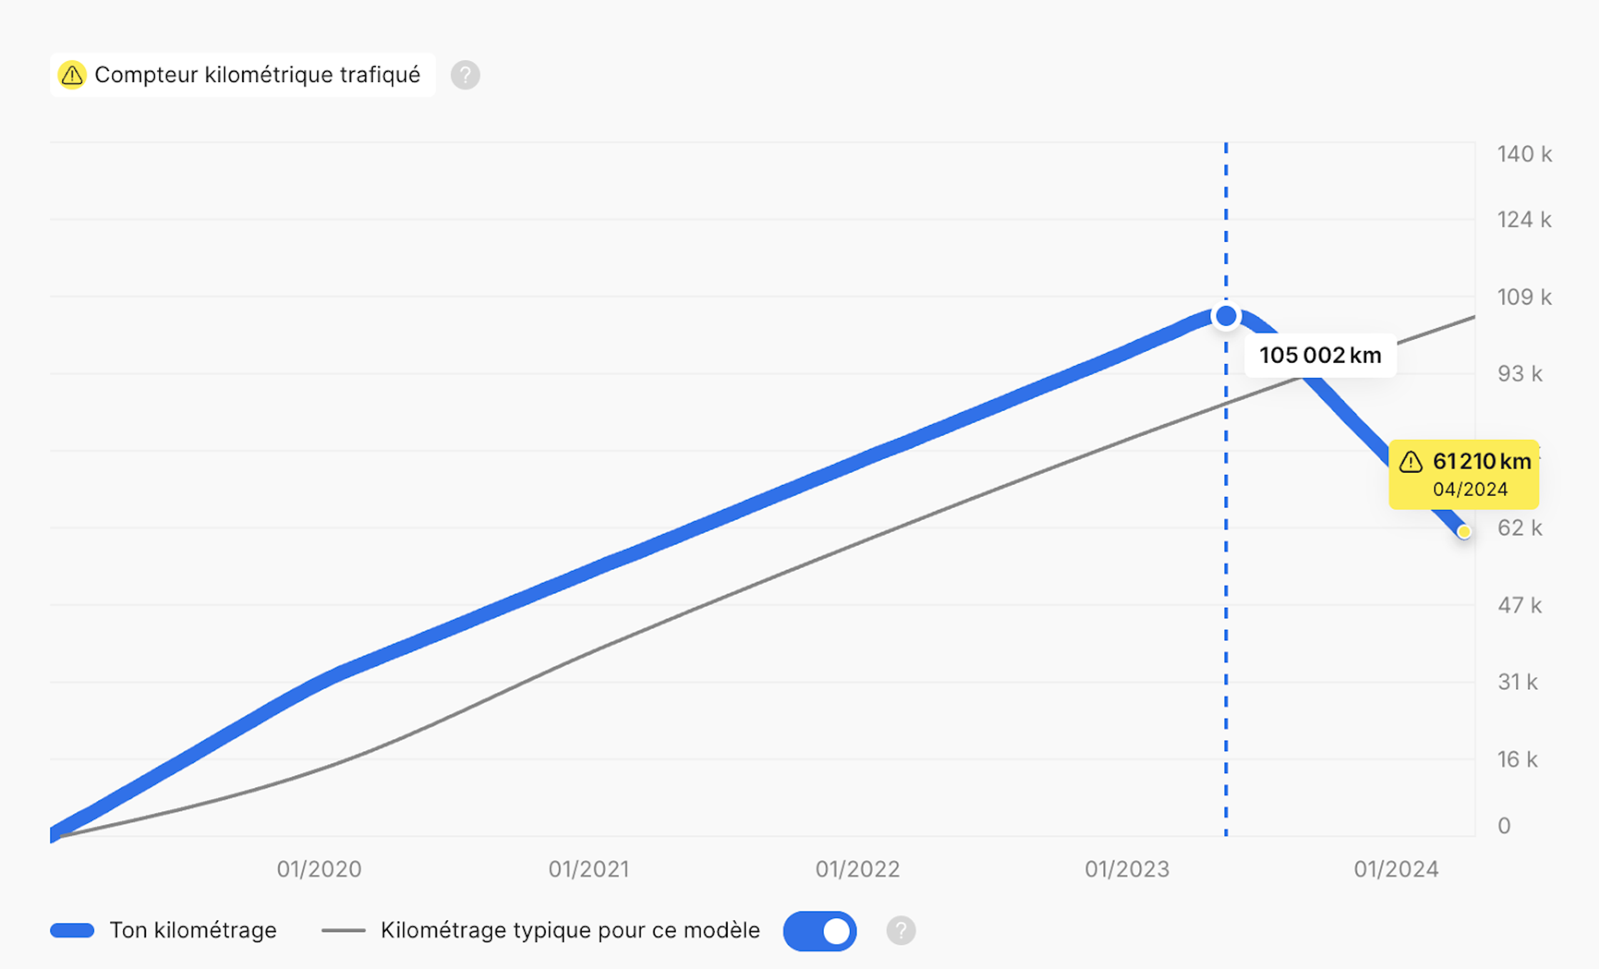The image size is (1599, 969).
Task: Open the help icon next to Compteur kilométrique trafiqué
Action: tap(465, 75)
